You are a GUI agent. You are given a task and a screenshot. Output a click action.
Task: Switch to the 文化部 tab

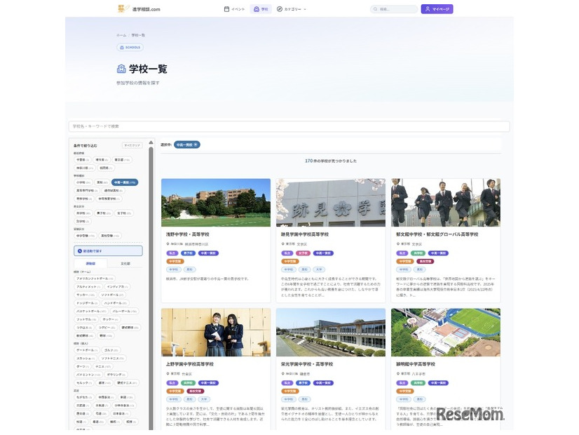(125, 264)
